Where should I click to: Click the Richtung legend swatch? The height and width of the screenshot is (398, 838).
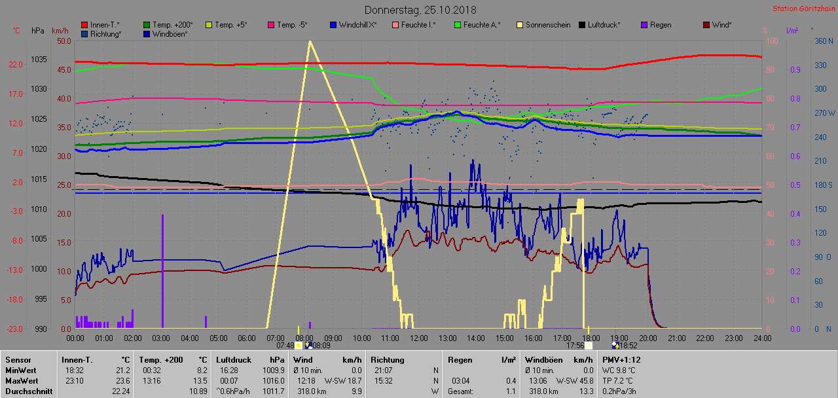pyautogui.click(x=85, y=33)
